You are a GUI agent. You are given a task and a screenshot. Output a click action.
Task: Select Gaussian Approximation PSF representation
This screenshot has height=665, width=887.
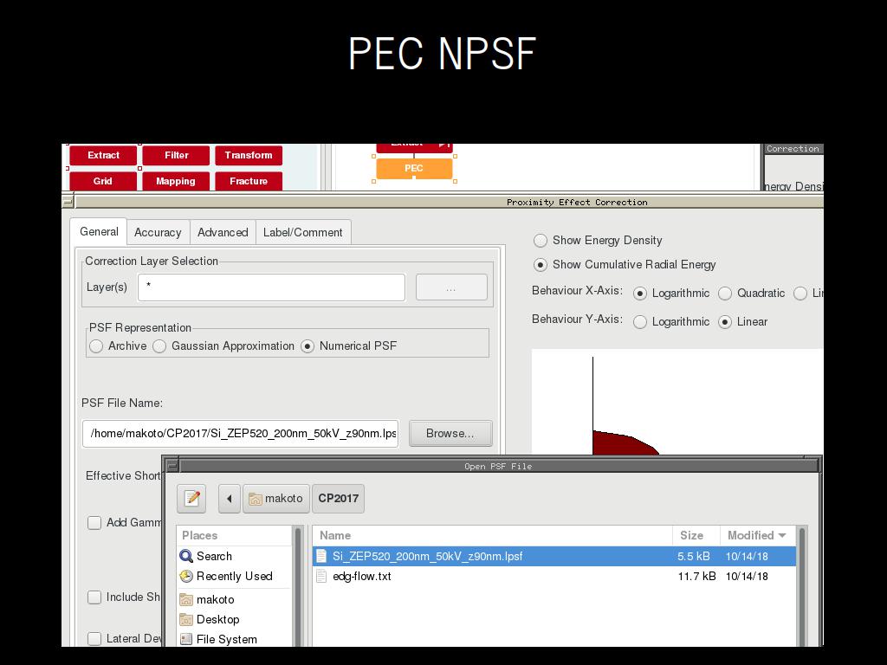(159, 346)
